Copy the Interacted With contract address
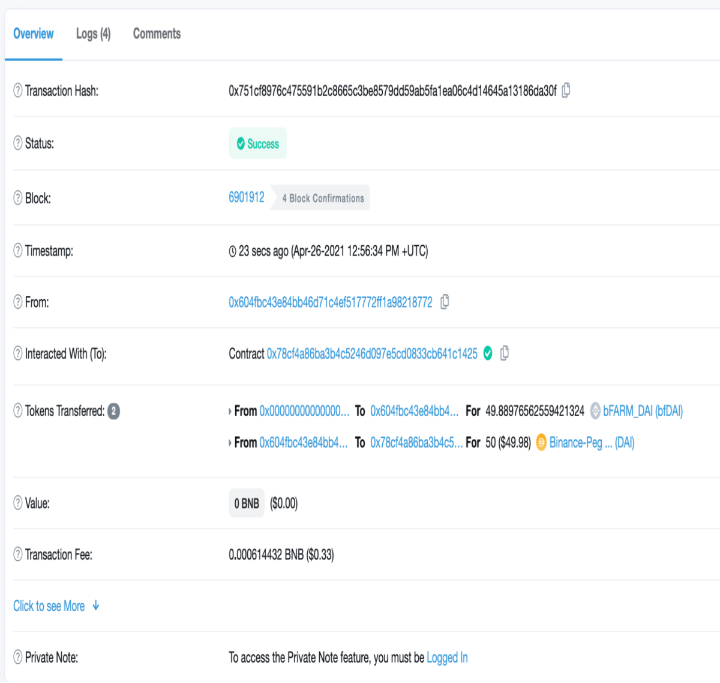The image size is (720, 683). pos(505,353)
